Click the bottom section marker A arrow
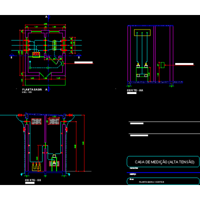This screenshot has height=200, width=200. 49,89
